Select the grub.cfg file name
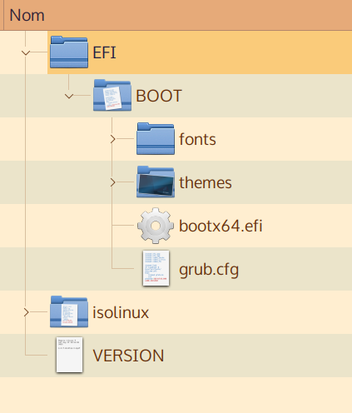The width and height of the screenshot is (352, 413). point(209,270)
